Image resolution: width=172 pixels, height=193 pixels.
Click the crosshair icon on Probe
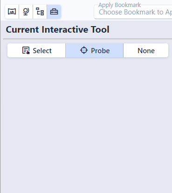[84, 50]
